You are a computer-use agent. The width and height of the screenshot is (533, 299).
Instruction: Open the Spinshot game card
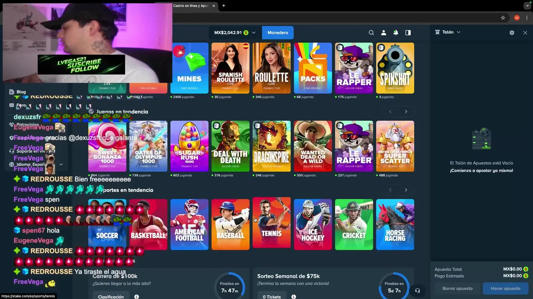(395, 68)
